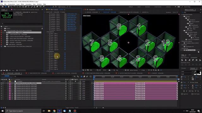Hide the first ANIMATION 010 NESTED layer
202x113 pixels.
[1, 83]
